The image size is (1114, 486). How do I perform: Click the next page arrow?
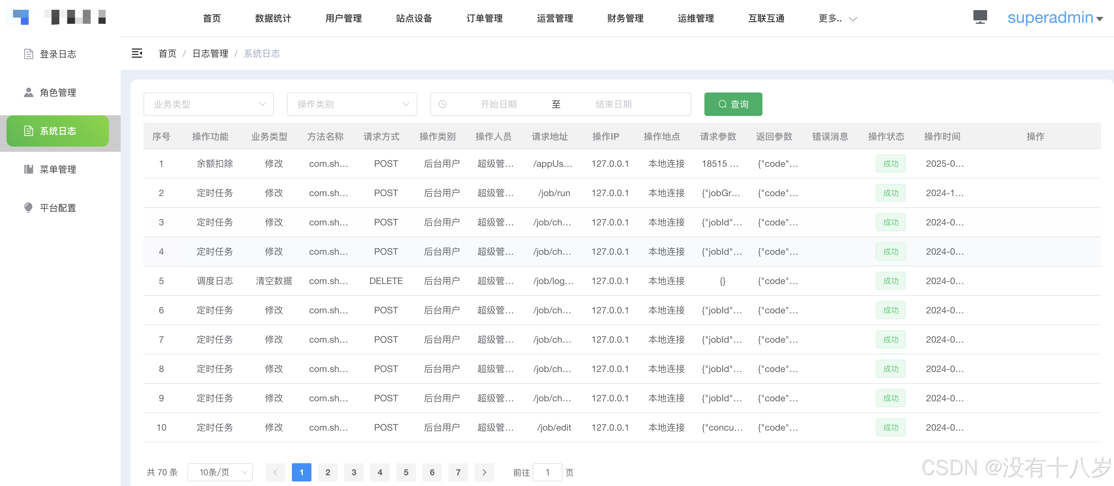(484, 472)
